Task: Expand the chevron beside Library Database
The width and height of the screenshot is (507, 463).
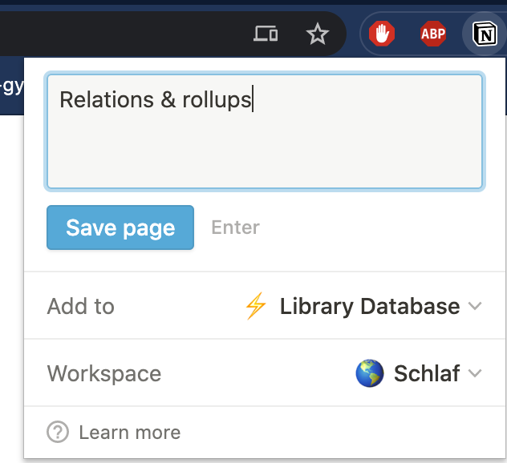Action: (475, 306)
